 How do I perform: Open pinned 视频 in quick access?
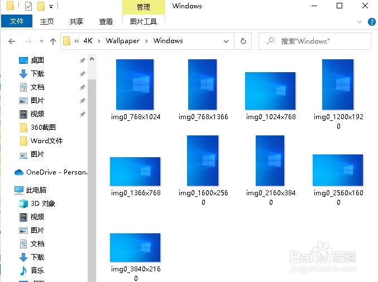click(37, 114)
